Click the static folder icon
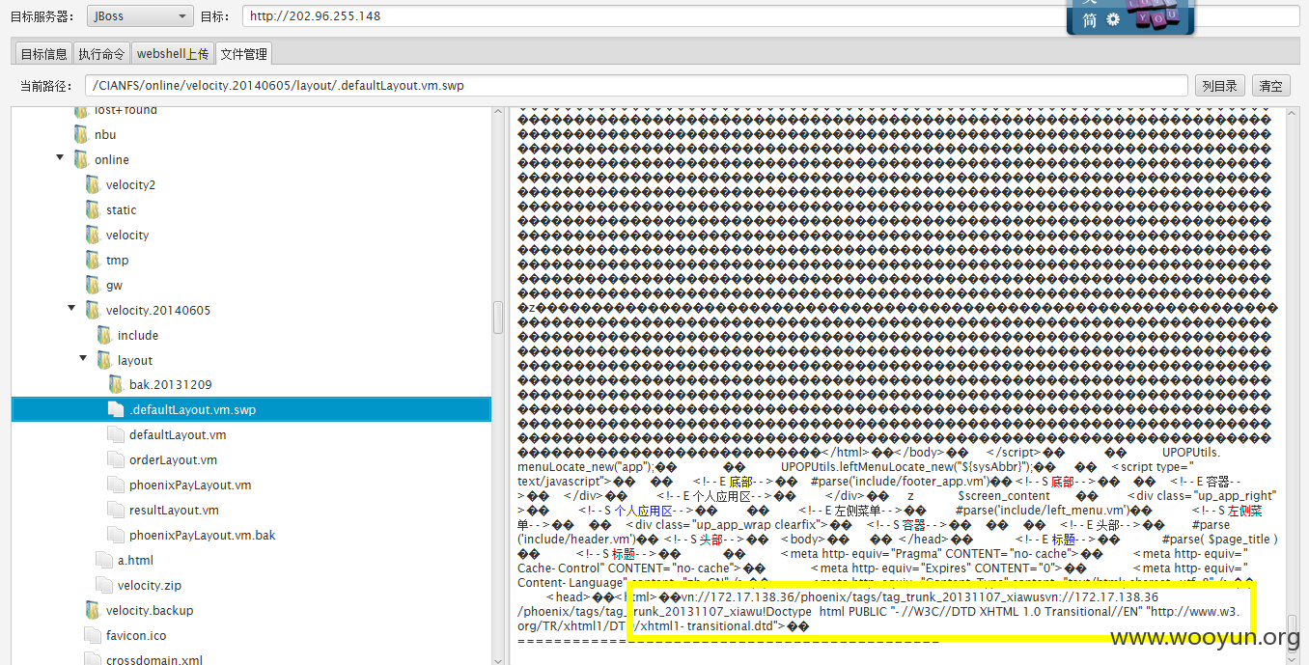The image size is (1309, 665). click(x=93, y=209)
